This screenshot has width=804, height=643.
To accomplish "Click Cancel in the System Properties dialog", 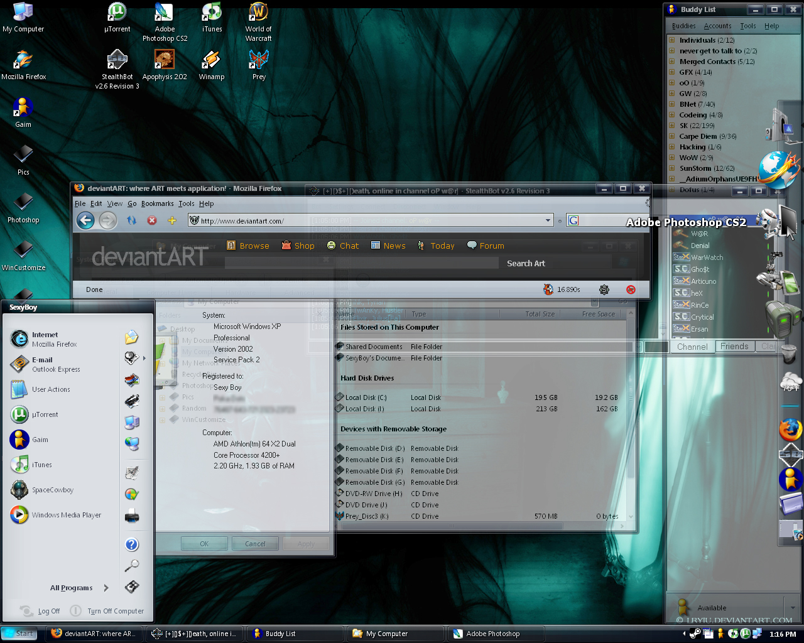I will [x=255, y=544].
